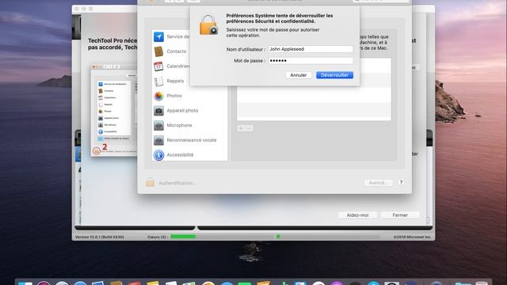This screenshot has height=285, width=507.
Task: Confirm with the Déverrouiller button
Action: click(x=334, y=75)
